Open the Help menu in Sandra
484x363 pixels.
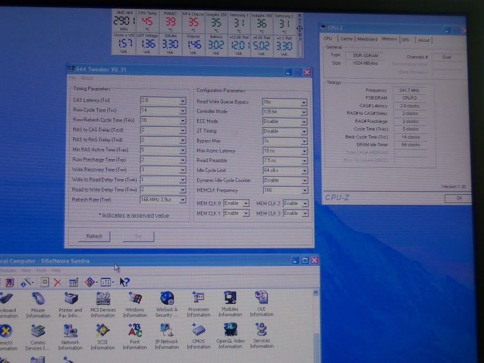coord(56,271)
